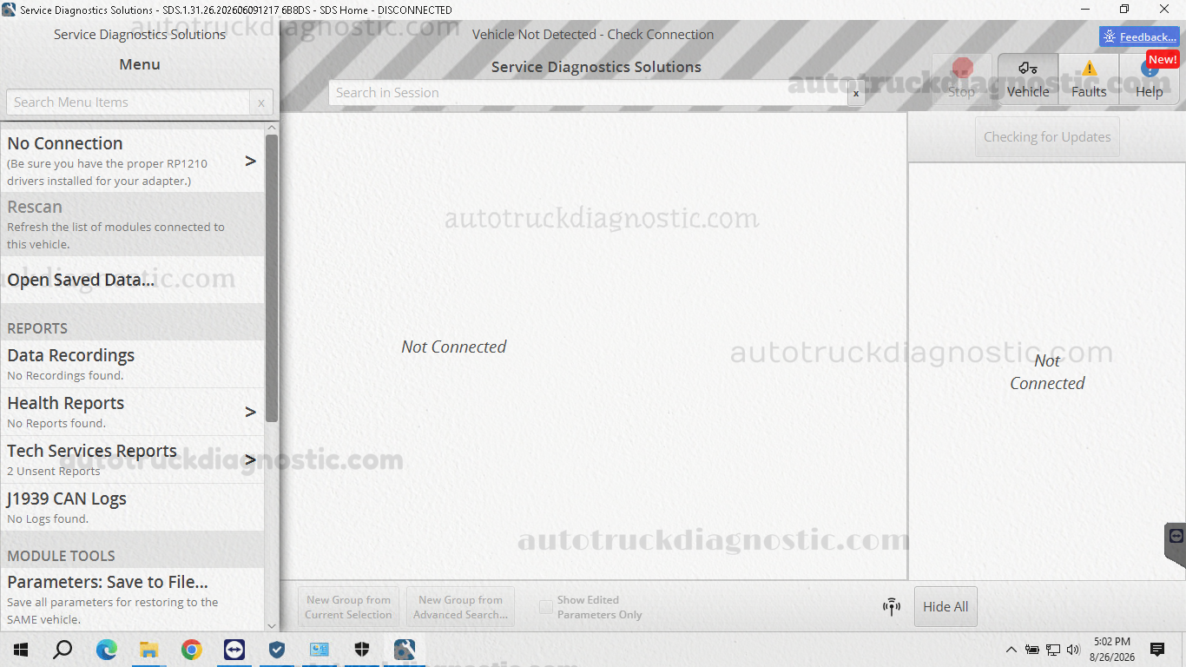Click the menu scrollbar down arrow
Image resolution: width=1186 pixels, height=667 pixels.
(272, 625)
